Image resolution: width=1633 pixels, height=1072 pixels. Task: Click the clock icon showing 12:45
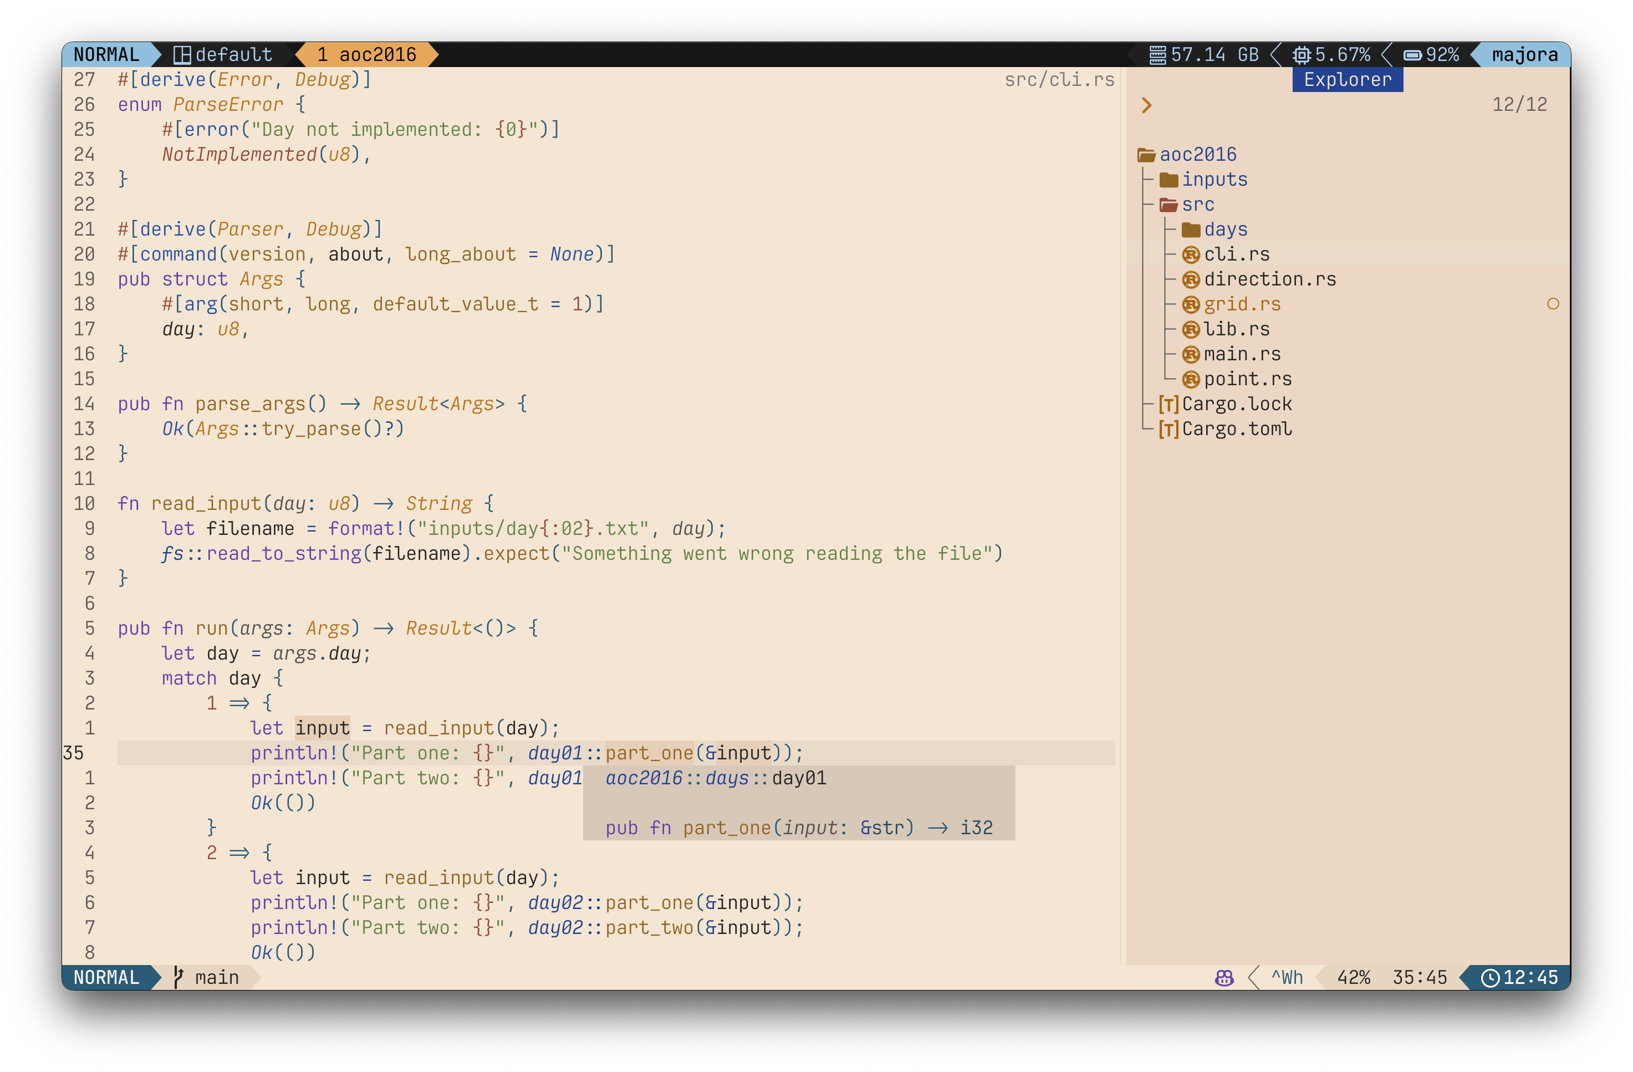pos(1489,977)
